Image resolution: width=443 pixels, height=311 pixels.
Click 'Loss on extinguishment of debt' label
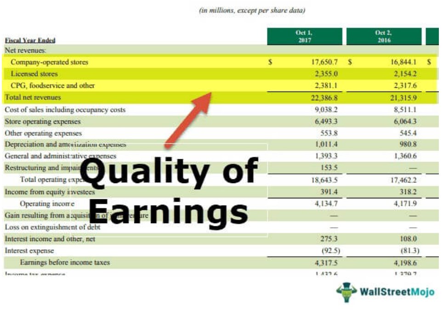point(52,227)
